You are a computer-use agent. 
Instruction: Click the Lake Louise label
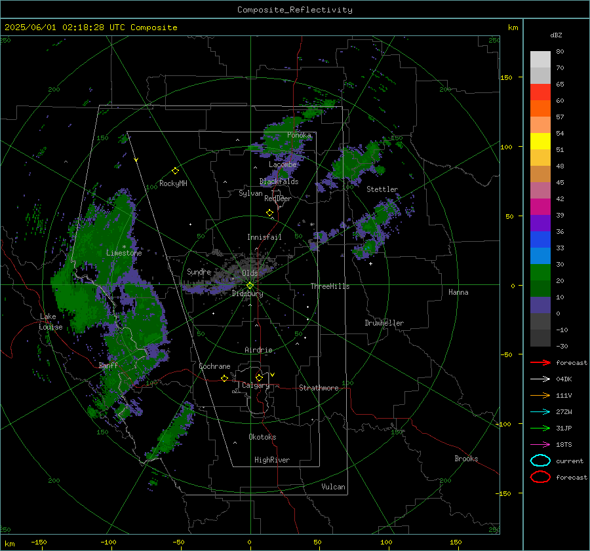(50, 322)
